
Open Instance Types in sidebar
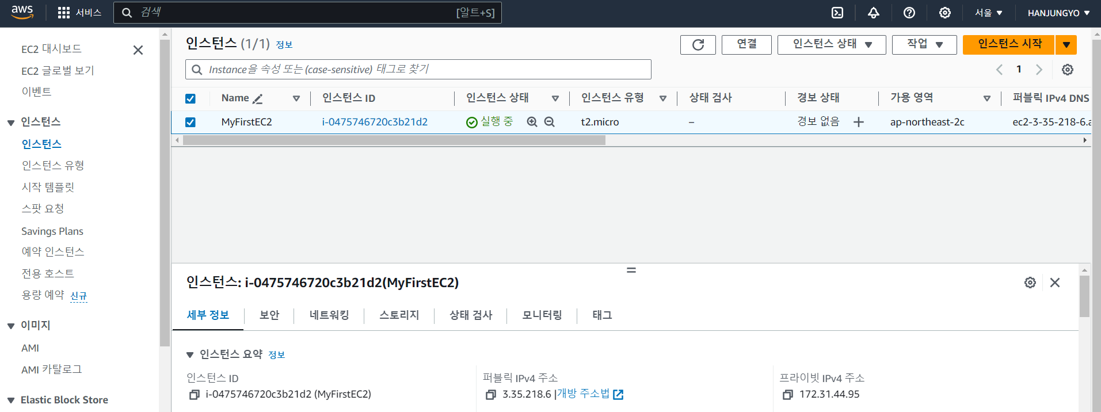53,166
